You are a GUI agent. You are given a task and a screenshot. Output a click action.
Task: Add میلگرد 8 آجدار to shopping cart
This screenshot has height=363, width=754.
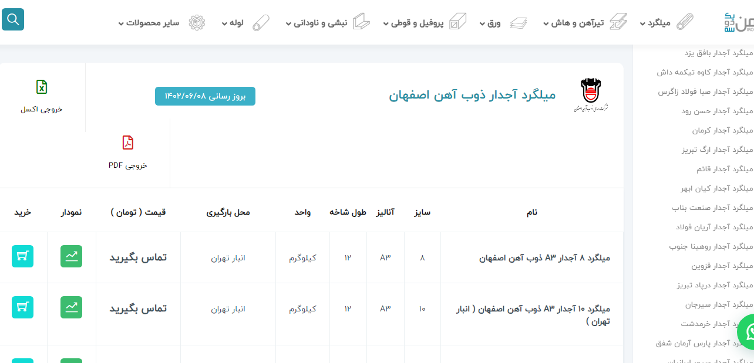pyautogui.click(x=22, y=256)
